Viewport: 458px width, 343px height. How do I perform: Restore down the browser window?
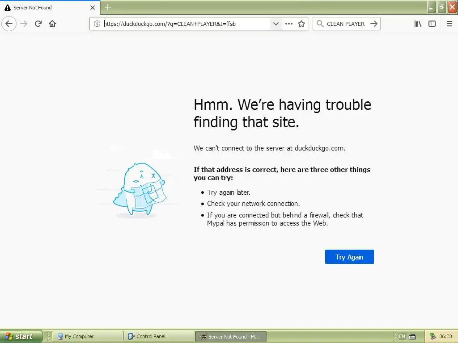tap(442, 7)
